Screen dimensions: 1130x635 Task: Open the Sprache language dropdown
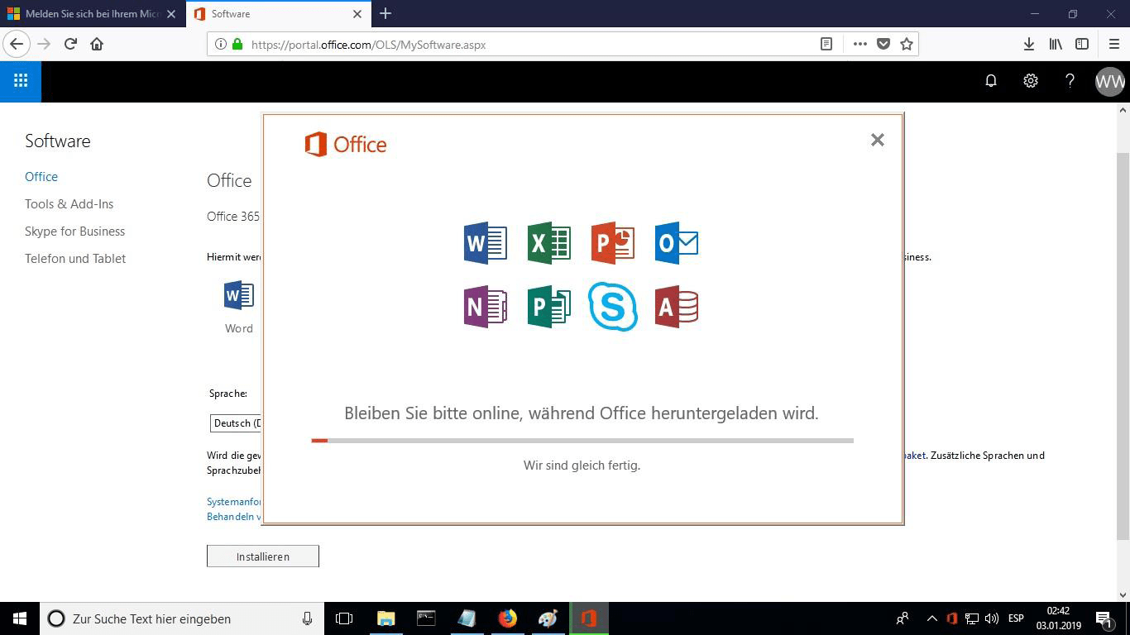click(236, 423)
